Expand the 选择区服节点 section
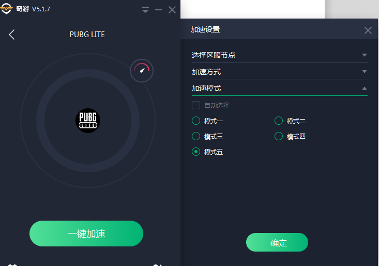379x266 pixels. (x=279, y=55)
